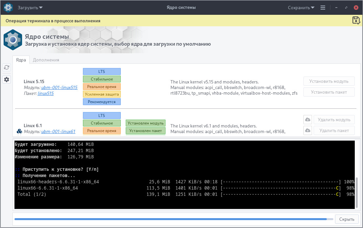The image size is (363, 228).
Task: Open the ubm-001-linux515 module link
Action: [59, 87]
